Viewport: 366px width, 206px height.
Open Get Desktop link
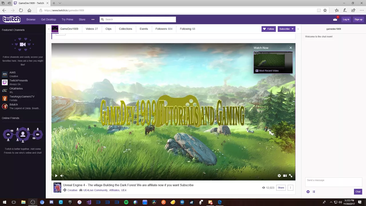(48, 19)
